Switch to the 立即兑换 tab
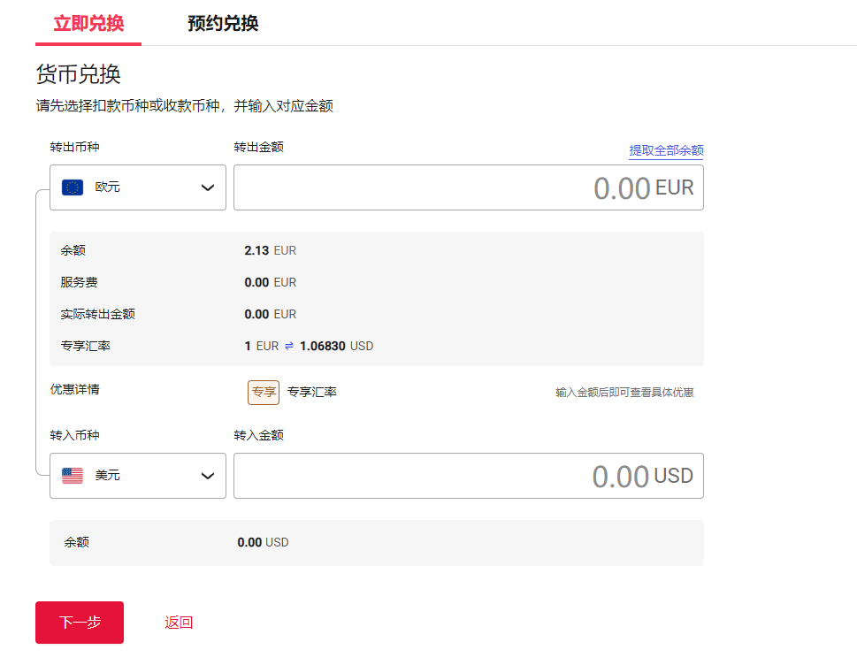Viewport: 857px width, 665px height. pos(88,23)
